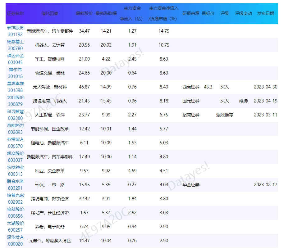284x249 pixels.
Task: Select 种业，央企改革 catalyst cell
Action: click(x=50, y=171)
